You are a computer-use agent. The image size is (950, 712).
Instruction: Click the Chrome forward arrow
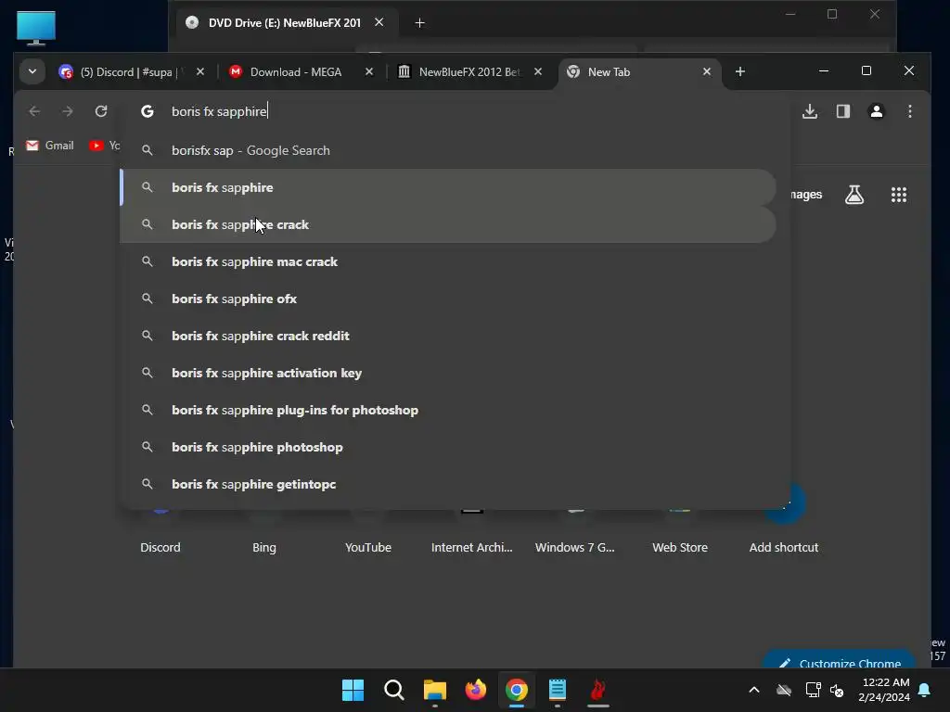pos(67,111)
